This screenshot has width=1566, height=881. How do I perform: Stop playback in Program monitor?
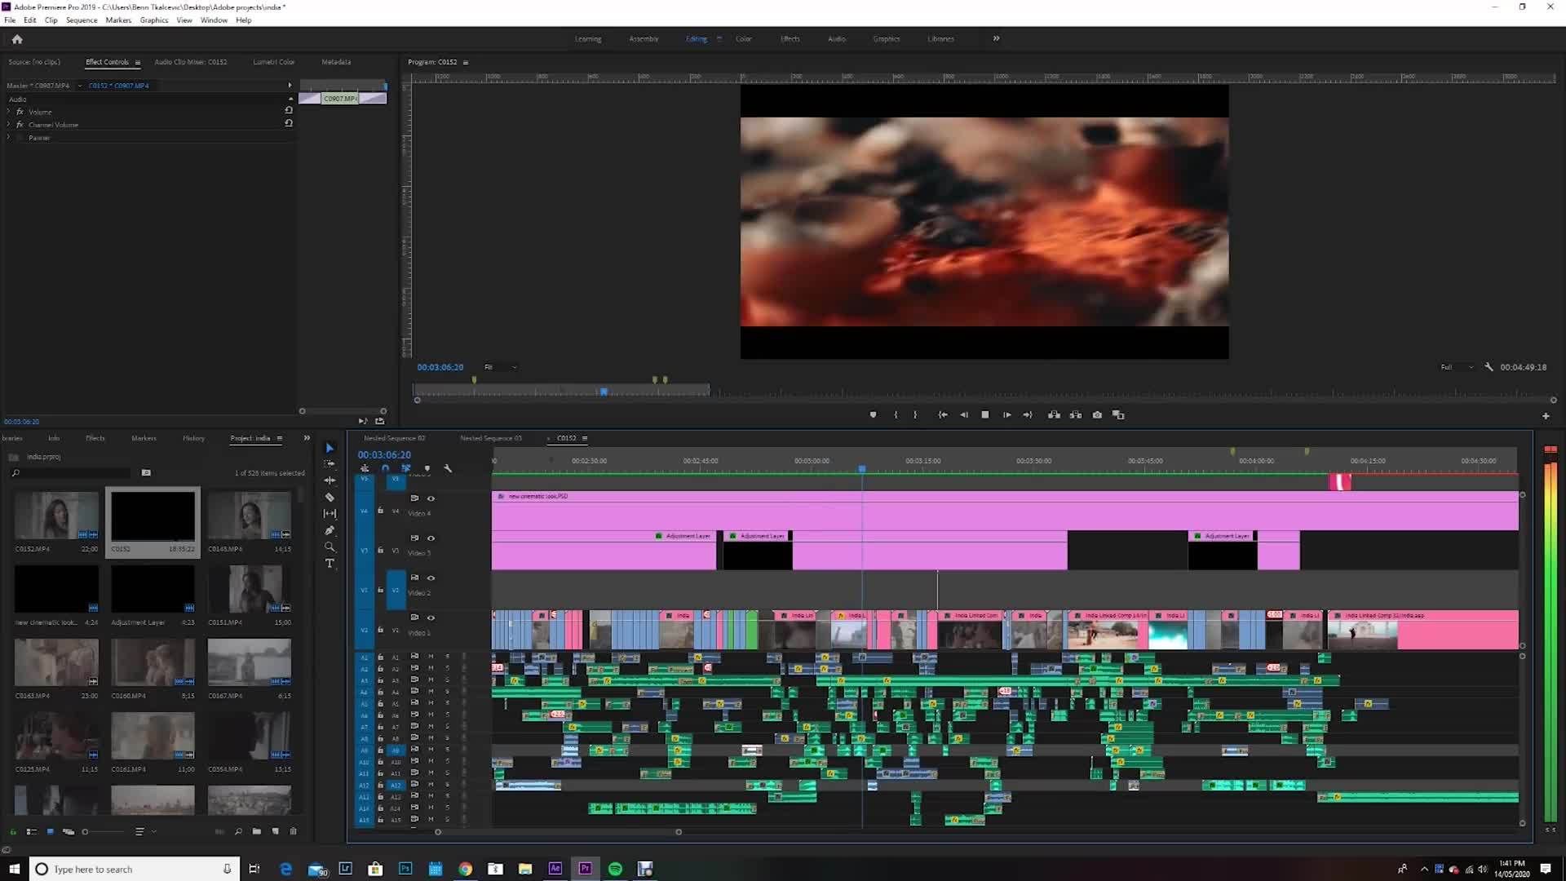tap(985, 415)
